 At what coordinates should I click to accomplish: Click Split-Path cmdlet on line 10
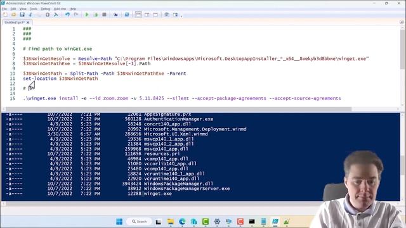(84, 73)
